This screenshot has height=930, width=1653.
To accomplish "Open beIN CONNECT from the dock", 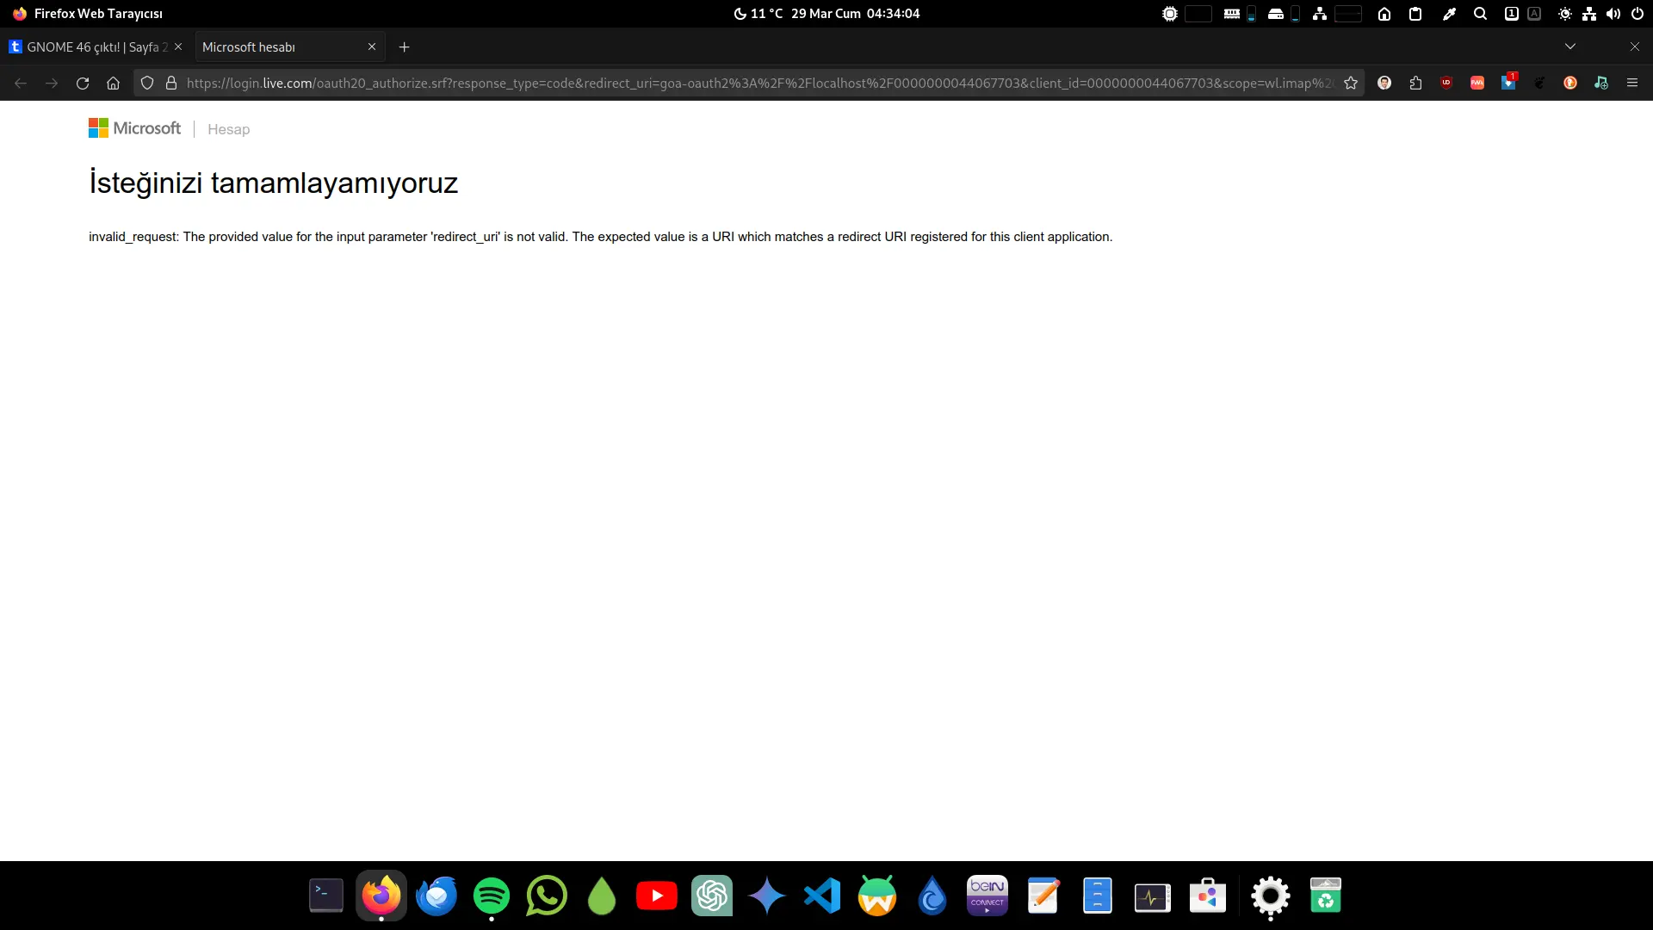I will click(987, 896).
